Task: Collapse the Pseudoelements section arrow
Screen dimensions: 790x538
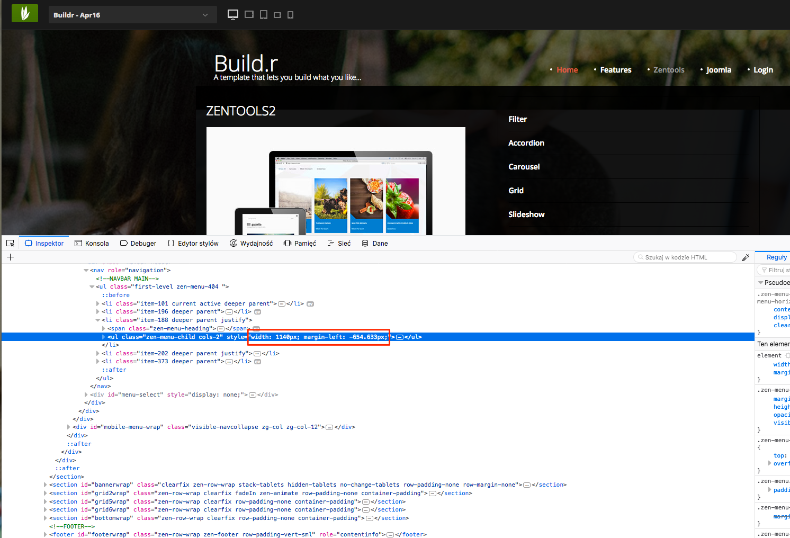Action: pos(761,283)
